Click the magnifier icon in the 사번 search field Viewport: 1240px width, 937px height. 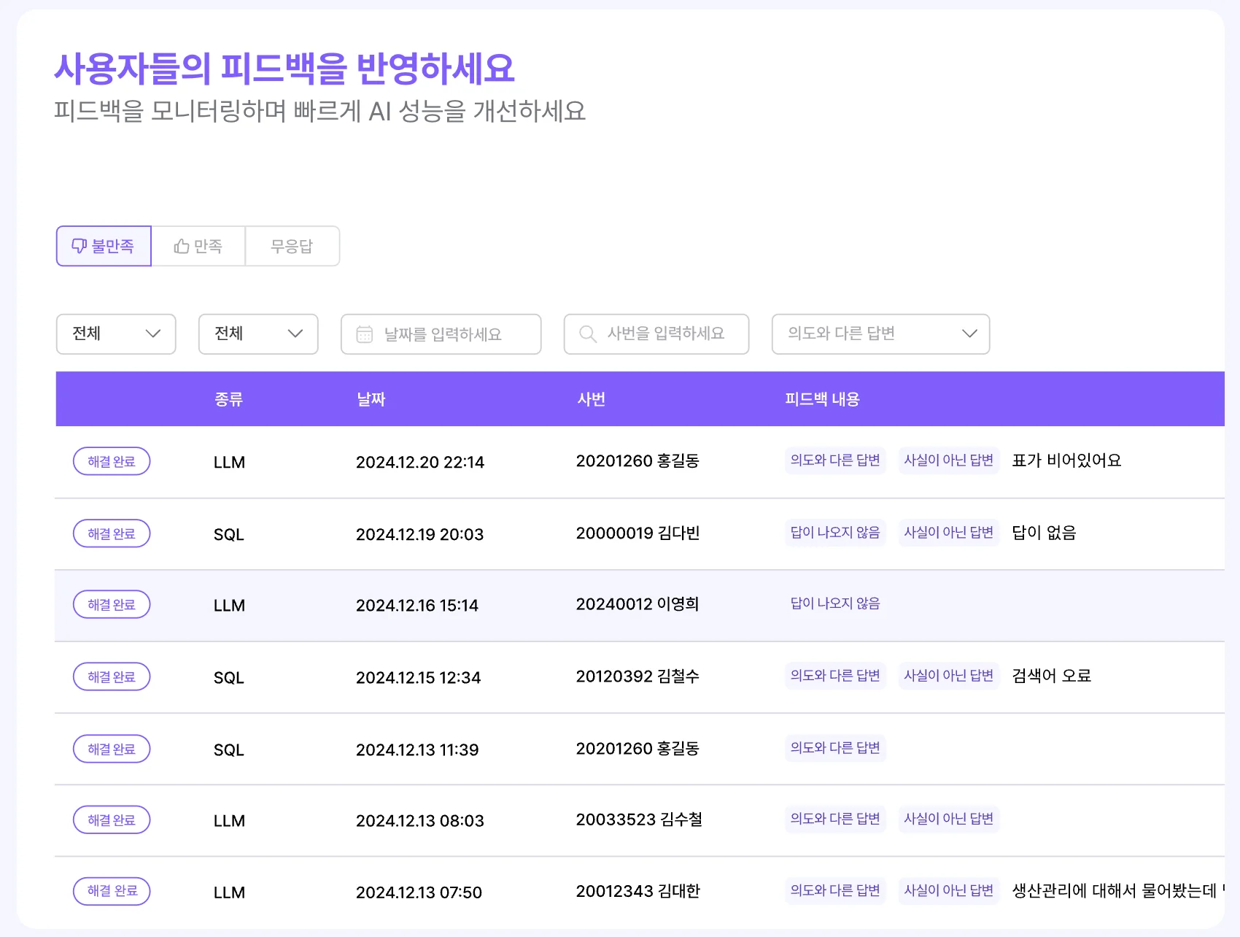(x=587, y=334)
